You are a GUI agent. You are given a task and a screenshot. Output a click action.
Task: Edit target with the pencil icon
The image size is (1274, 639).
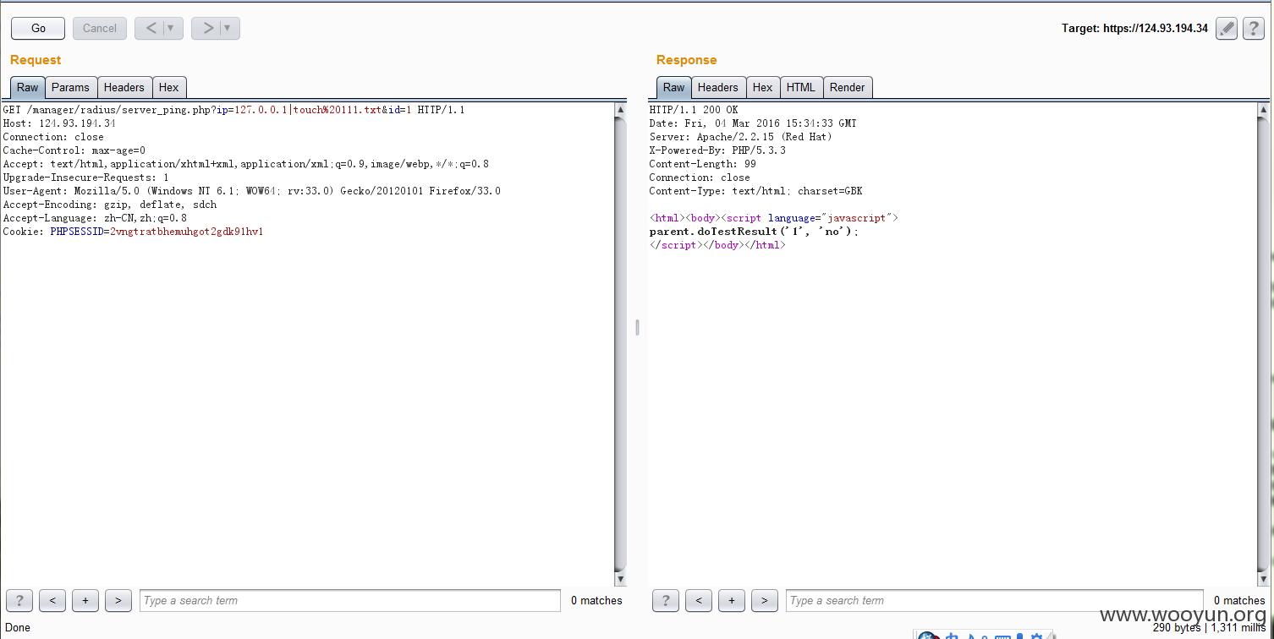1227,28
